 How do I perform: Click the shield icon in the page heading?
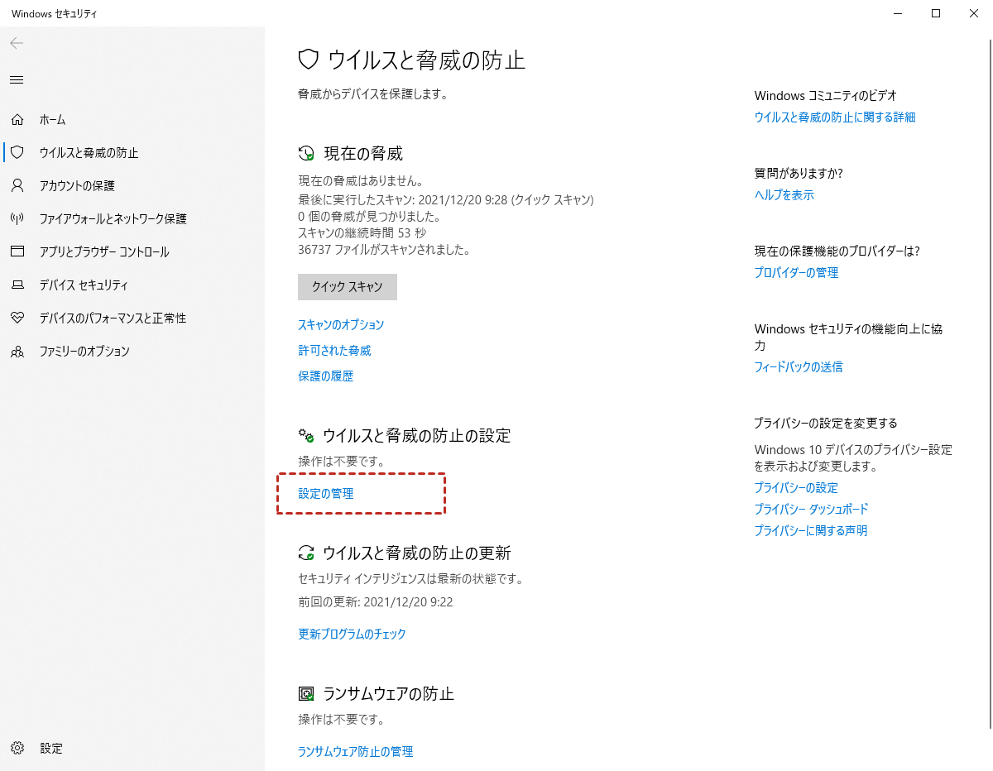click(x=309, y=59)
